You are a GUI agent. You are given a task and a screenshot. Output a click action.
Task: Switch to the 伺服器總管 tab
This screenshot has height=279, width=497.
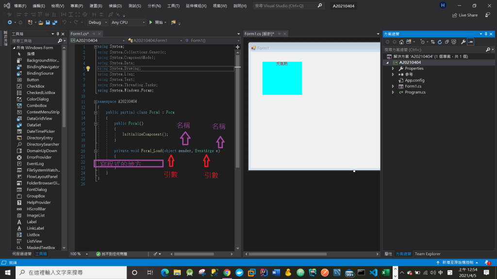pyautogui.click(x=22, y=254)
